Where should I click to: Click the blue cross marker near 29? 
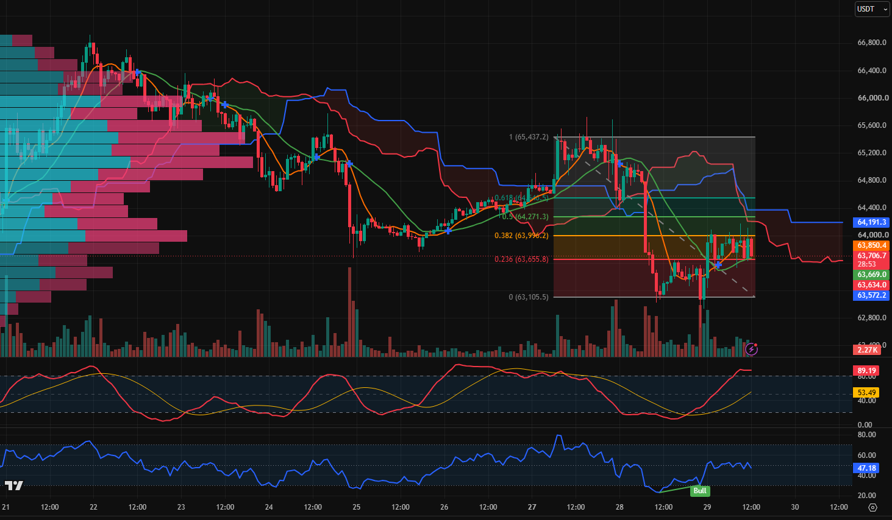[x=718, y=265]
